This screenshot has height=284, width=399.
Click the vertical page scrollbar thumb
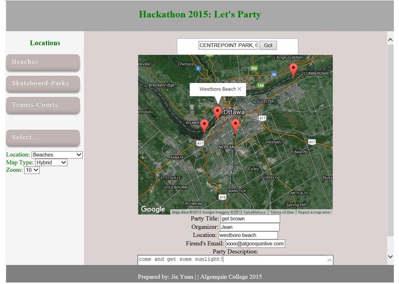point(390,140)
